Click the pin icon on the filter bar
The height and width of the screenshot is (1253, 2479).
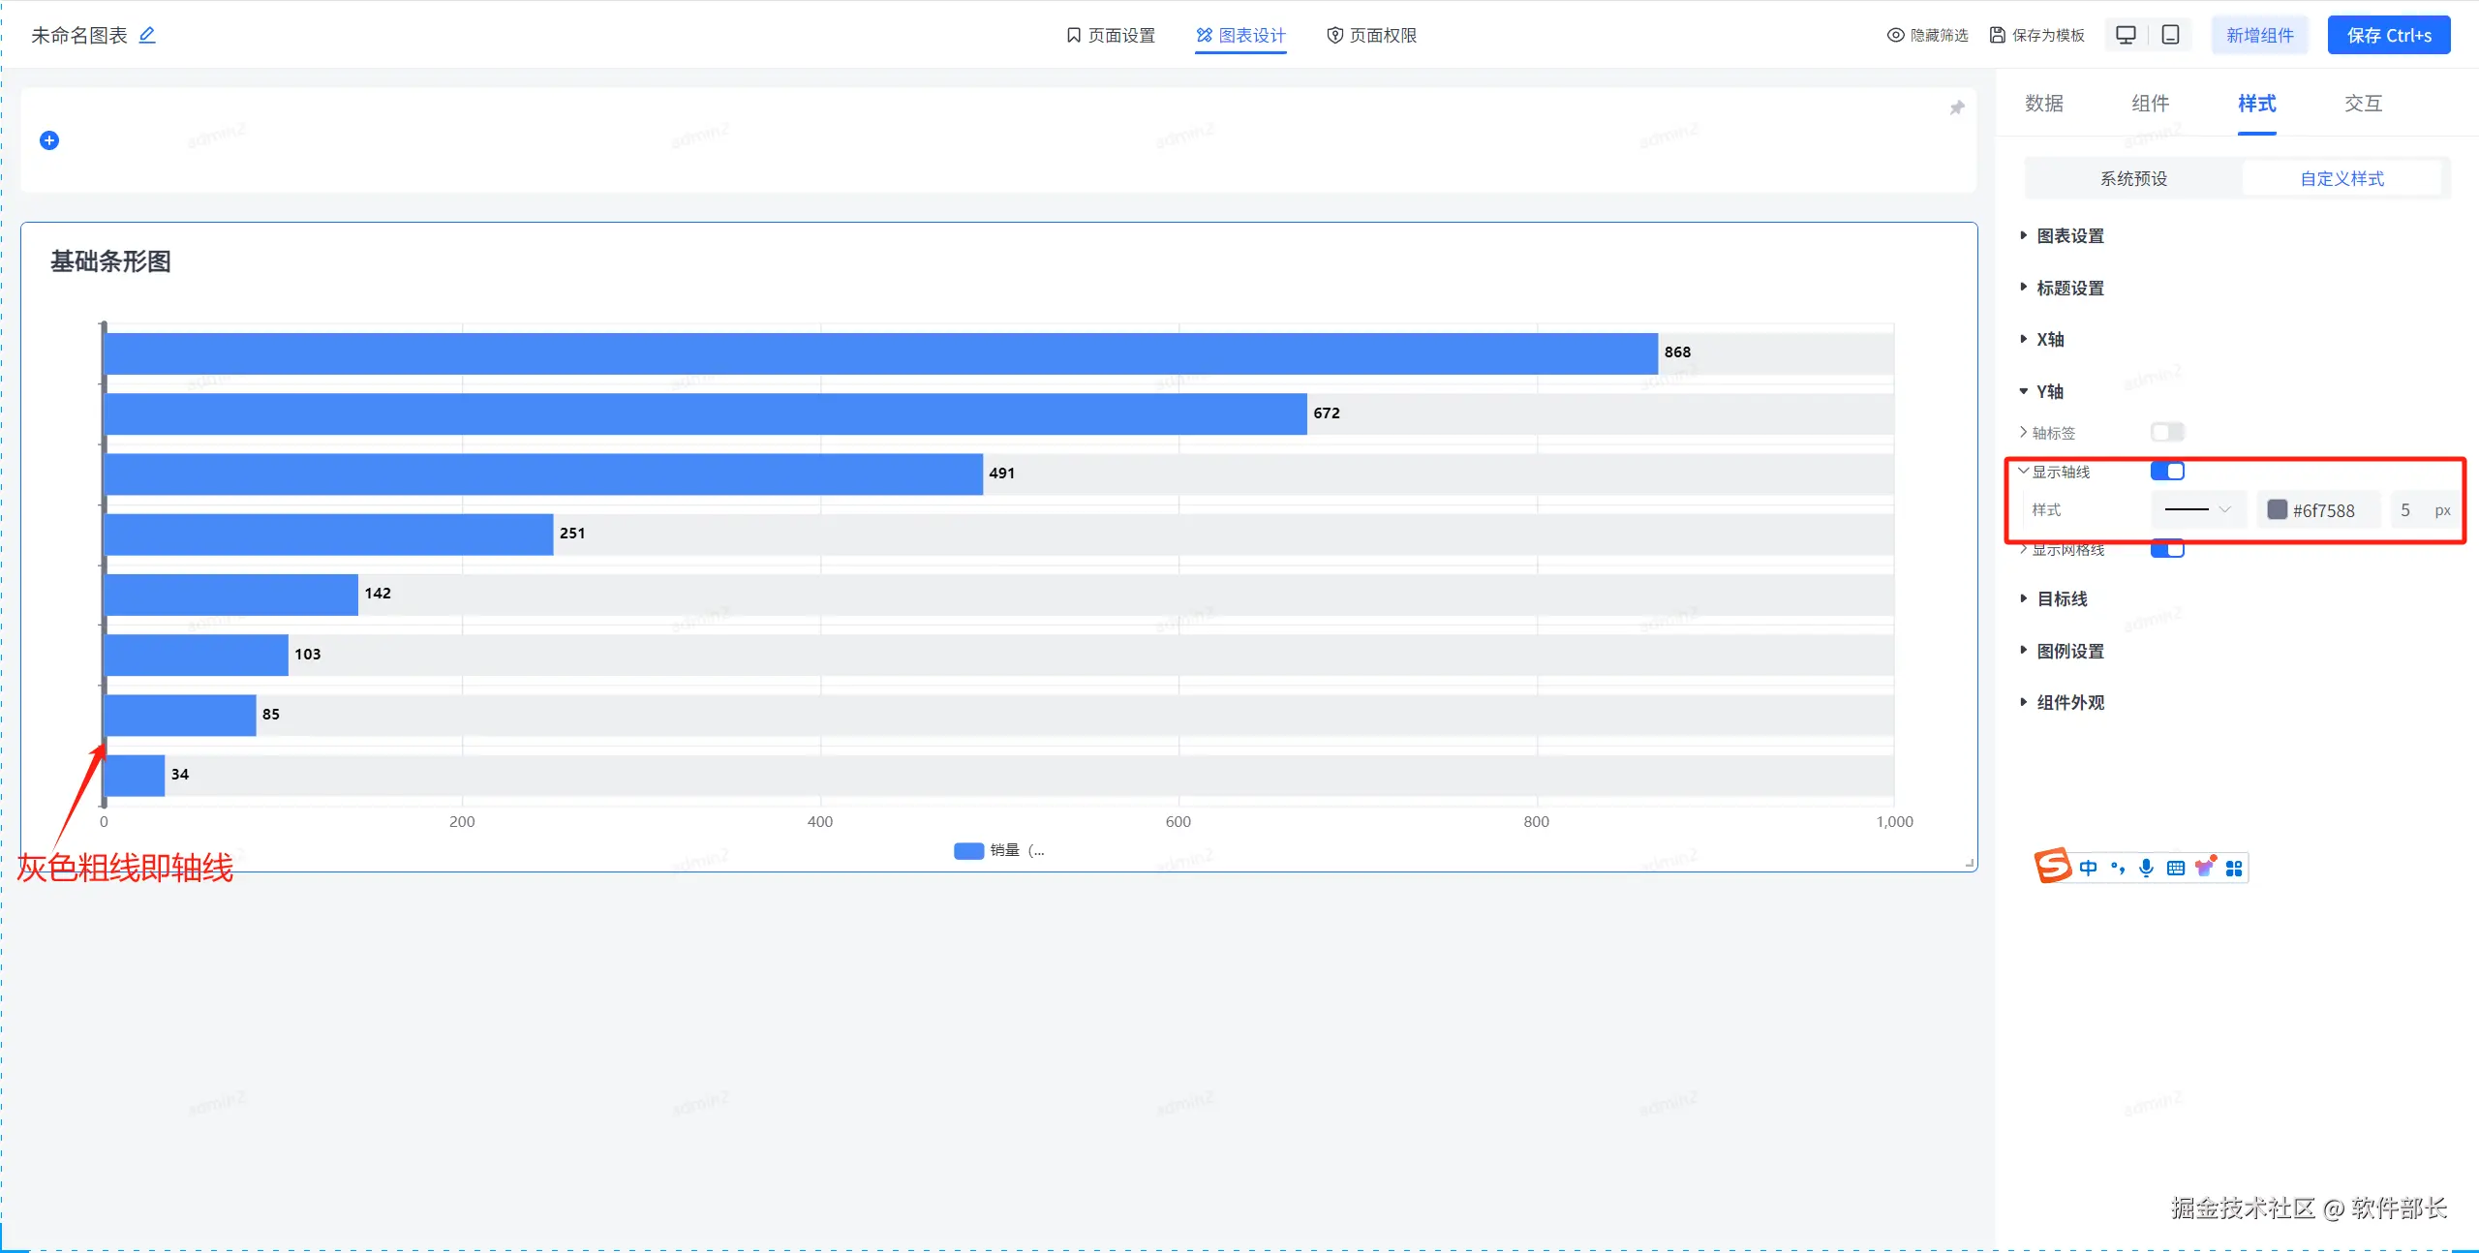click(x=1957, y=107)
